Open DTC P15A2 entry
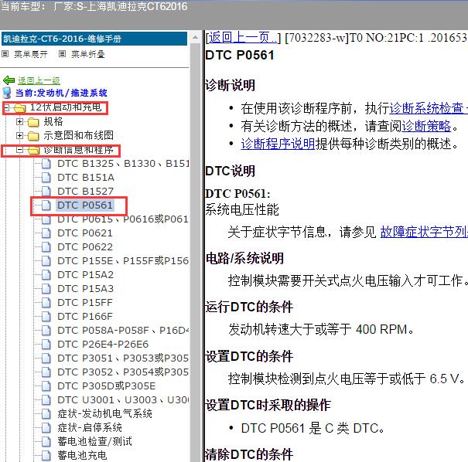 pyautogui.click(x=85, y=275)
